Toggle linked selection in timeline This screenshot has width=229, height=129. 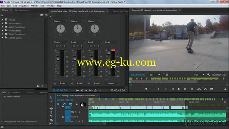71,104
